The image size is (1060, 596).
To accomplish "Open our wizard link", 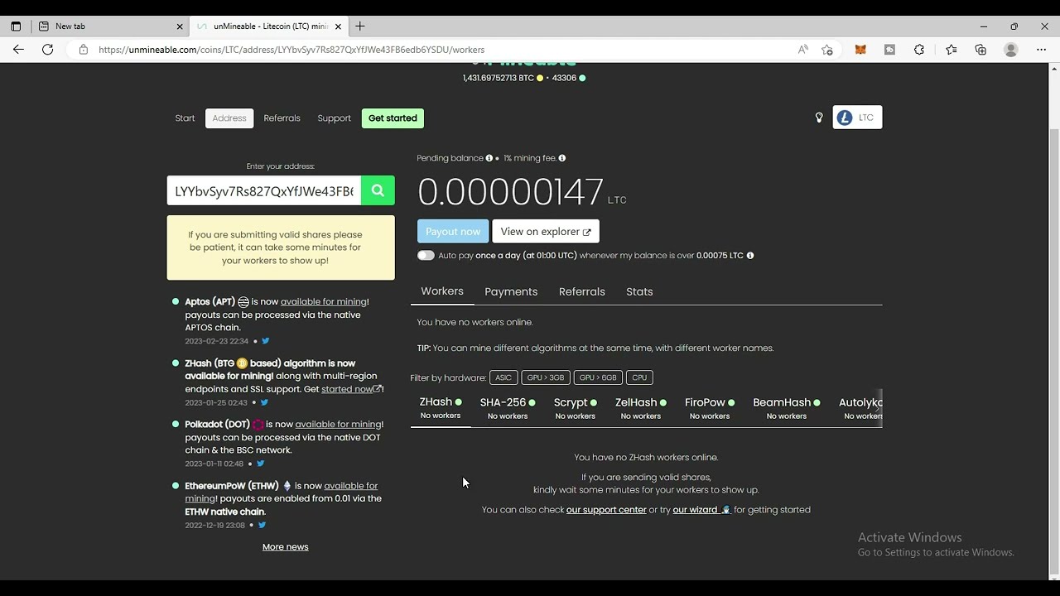I will (701, 510).
